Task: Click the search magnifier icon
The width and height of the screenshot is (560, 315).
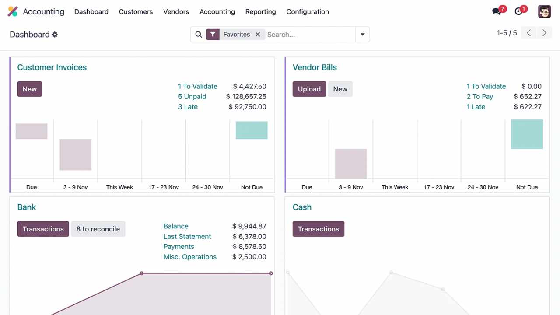Action: click(199, 35)
